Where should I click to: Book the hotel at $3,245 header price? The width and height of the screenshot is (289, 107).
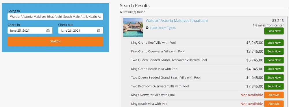point(274,31)
